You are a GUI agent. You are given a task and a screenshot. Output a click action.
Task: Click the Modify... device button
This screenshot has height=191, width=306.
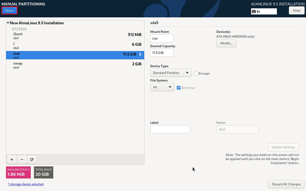226,43
